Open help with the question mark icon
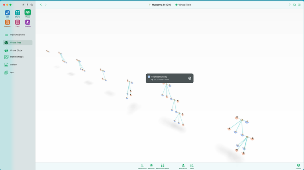This screenshot has height=170, width=304. (x=290, y=5)
